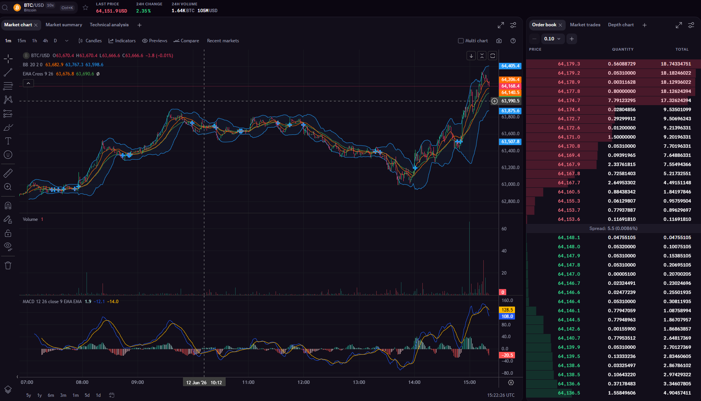
Task: Select the 15m timeframe
Action: pyautogui.click(x=22, y=41)
